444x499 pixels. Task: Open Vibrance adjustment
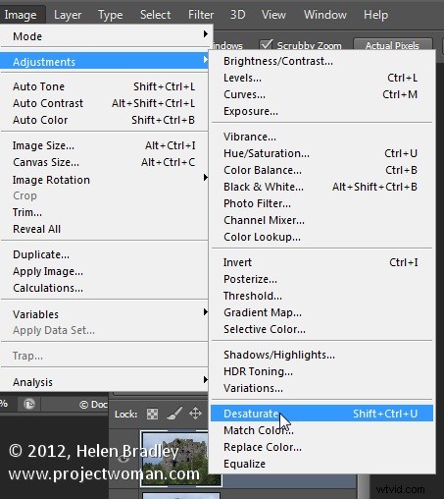(321, 137)
